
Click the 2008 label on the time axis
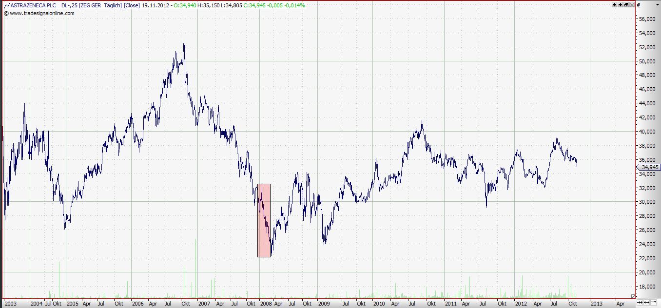266,303
